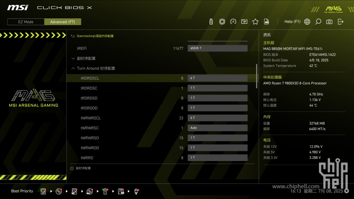Select the USB key boot device icon
The width and height of the screenshot is (354, 199).
click(x=105, y=191)
